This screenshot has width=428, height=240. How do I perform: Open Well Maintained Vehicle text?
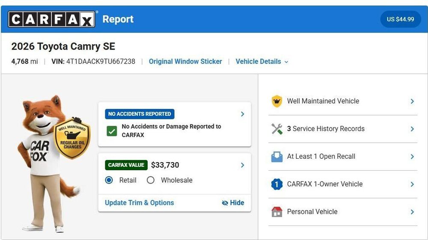pos(323,101)
